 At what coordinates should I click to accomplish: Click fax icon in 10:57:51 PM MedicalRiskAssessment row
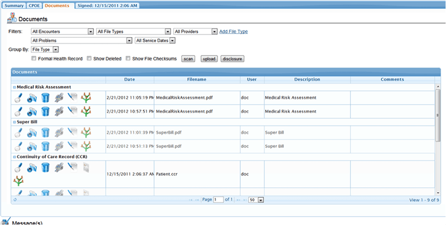point(59,112)
